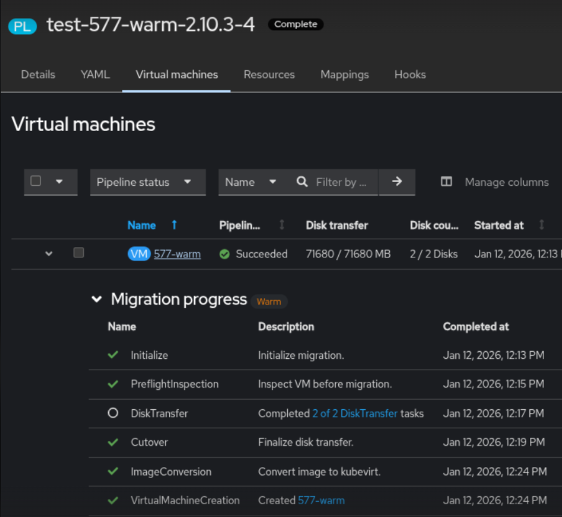Click the Filter by name input field
562x517 pixels.
pos(342,182)
